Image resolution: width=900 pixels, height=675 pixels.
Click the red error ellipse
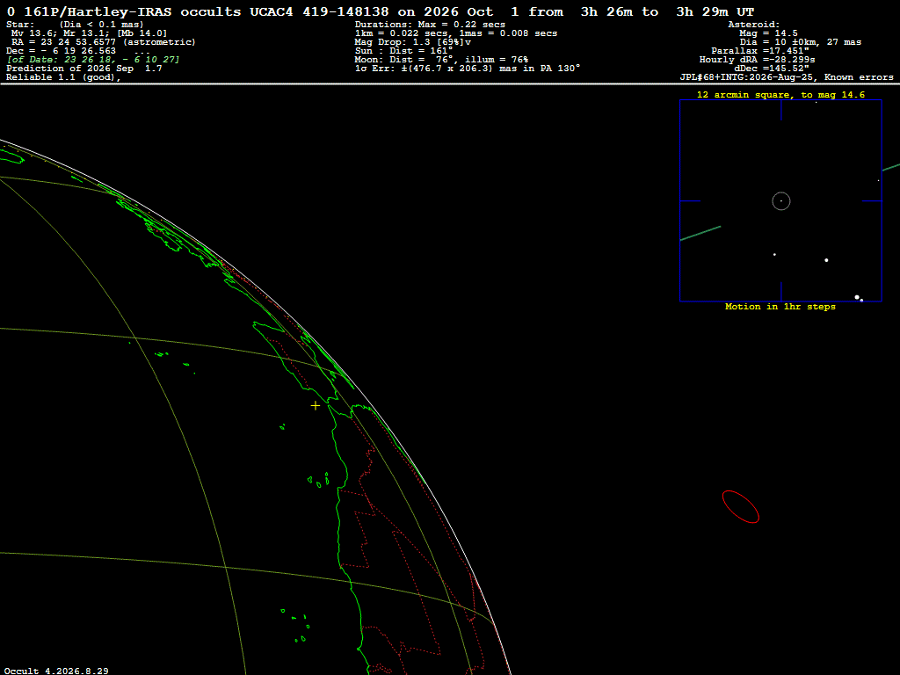pyautogui.click(x=740, y=507)
